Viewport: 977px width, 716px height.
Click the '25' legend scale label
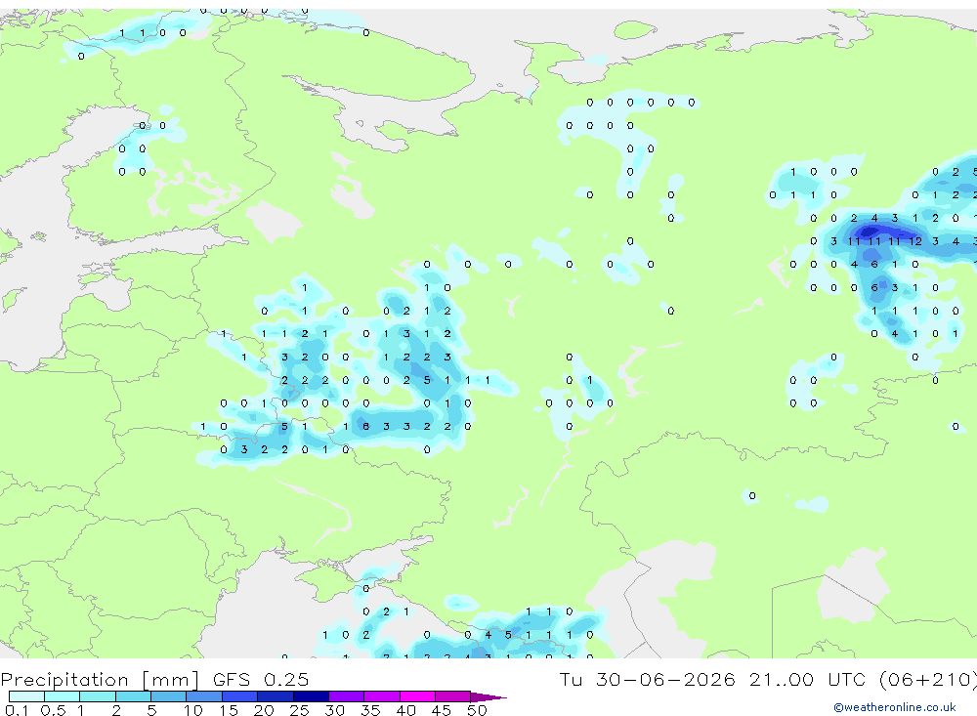click(300, 710)
